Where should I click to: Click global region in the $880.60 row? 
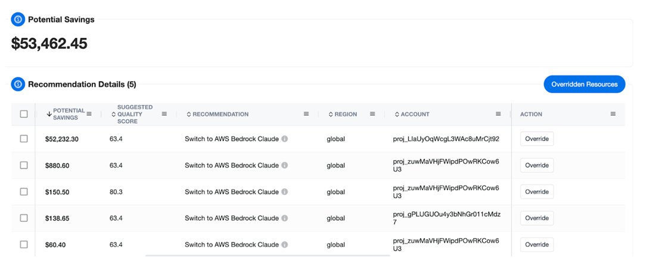click(336, 165)
